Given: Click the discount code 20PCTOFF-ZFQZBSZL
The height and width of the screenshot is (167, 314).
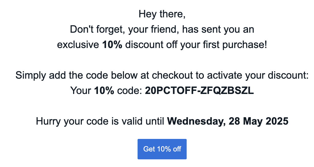Looking at the screenshot, I should [x=199, y=91].
